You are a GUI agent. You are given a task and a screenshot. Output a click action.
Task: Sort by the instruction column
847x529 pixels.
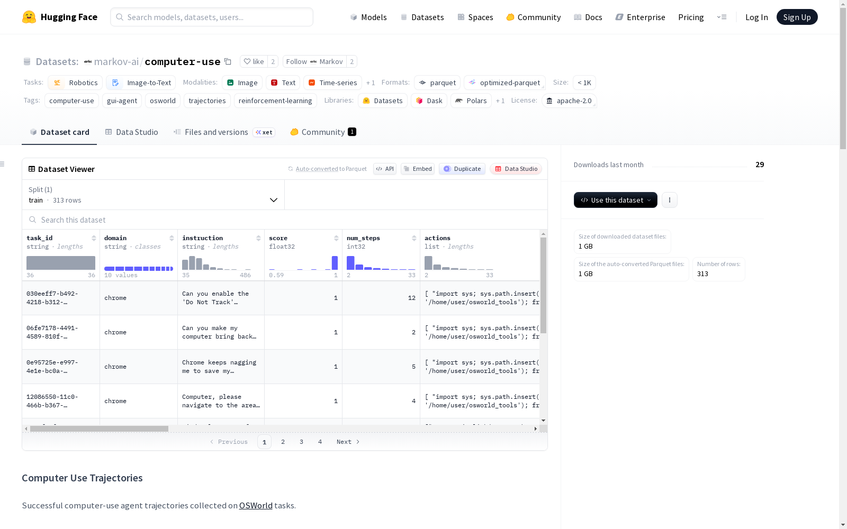point(258,238)
